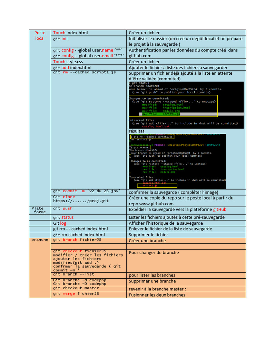Click 'Git branche -d codephp' line

tap(80, 280)
